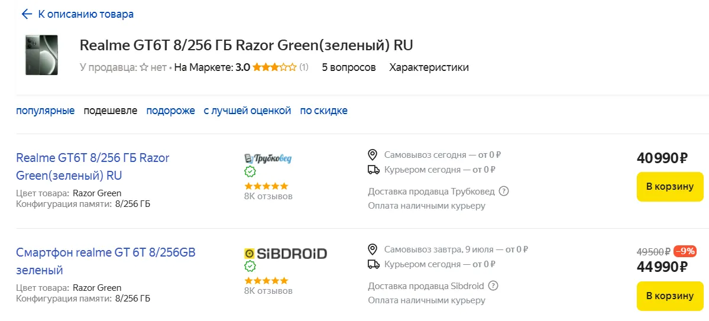
Task: Click courier truck icon in Sibdroid offer
Action: tap(373, 264)
